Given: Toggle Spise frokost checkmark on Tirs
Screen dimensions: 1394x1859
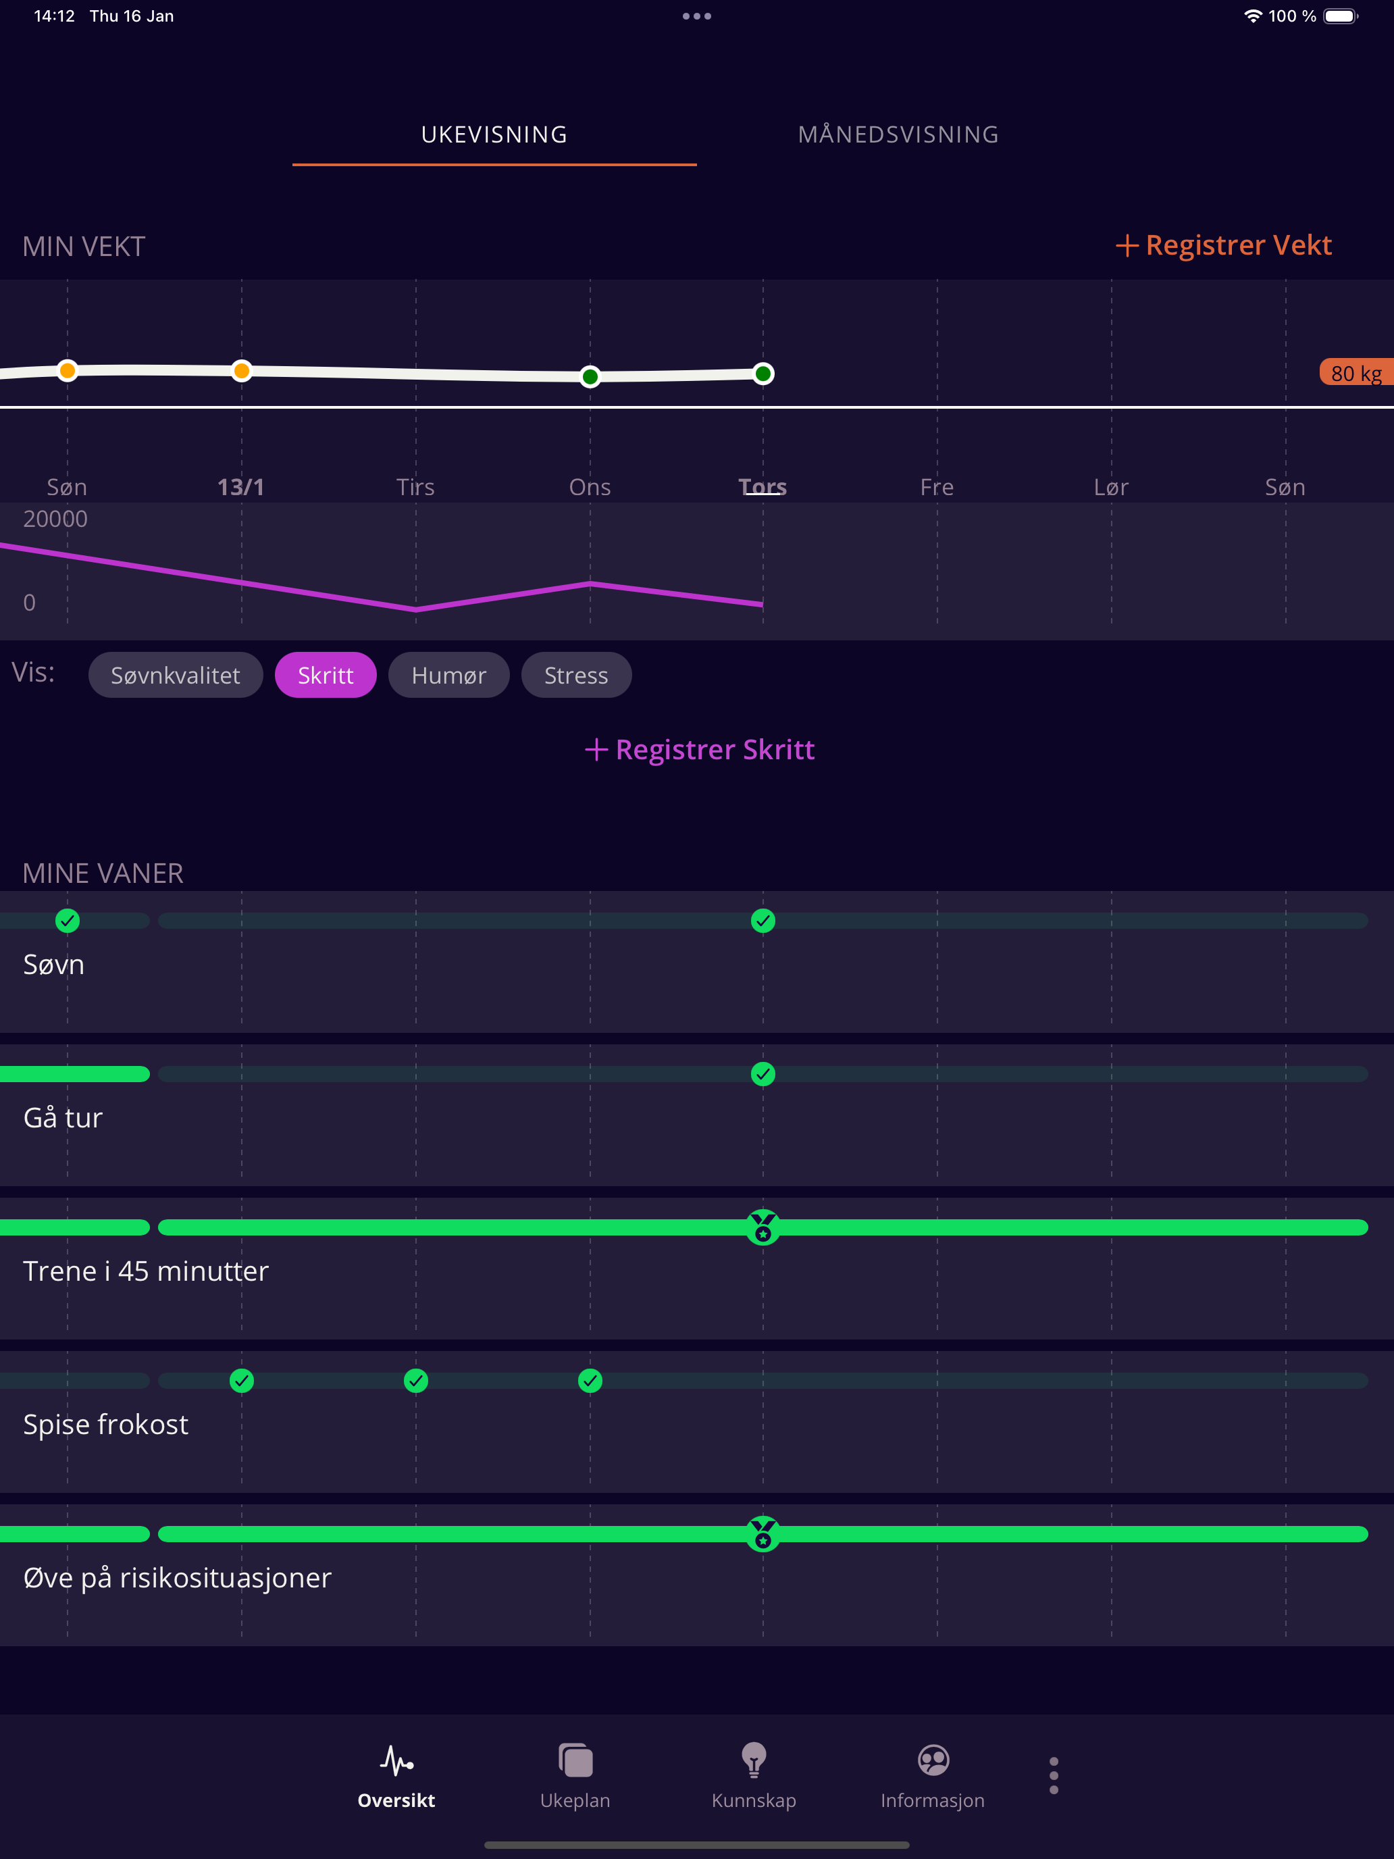Looking at the screenshot, I should tap(416, 1381).
